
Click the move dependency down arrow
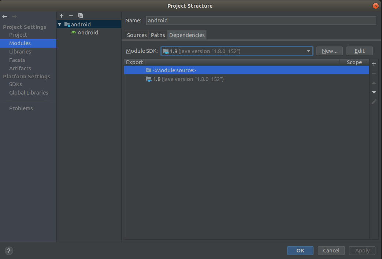(x=374, y=92)
